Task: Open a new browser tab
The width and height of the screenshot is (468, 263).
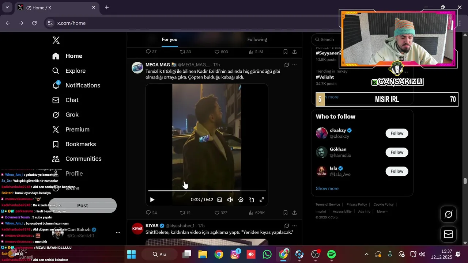Action: pyautogui.click(x=107, y=7)
